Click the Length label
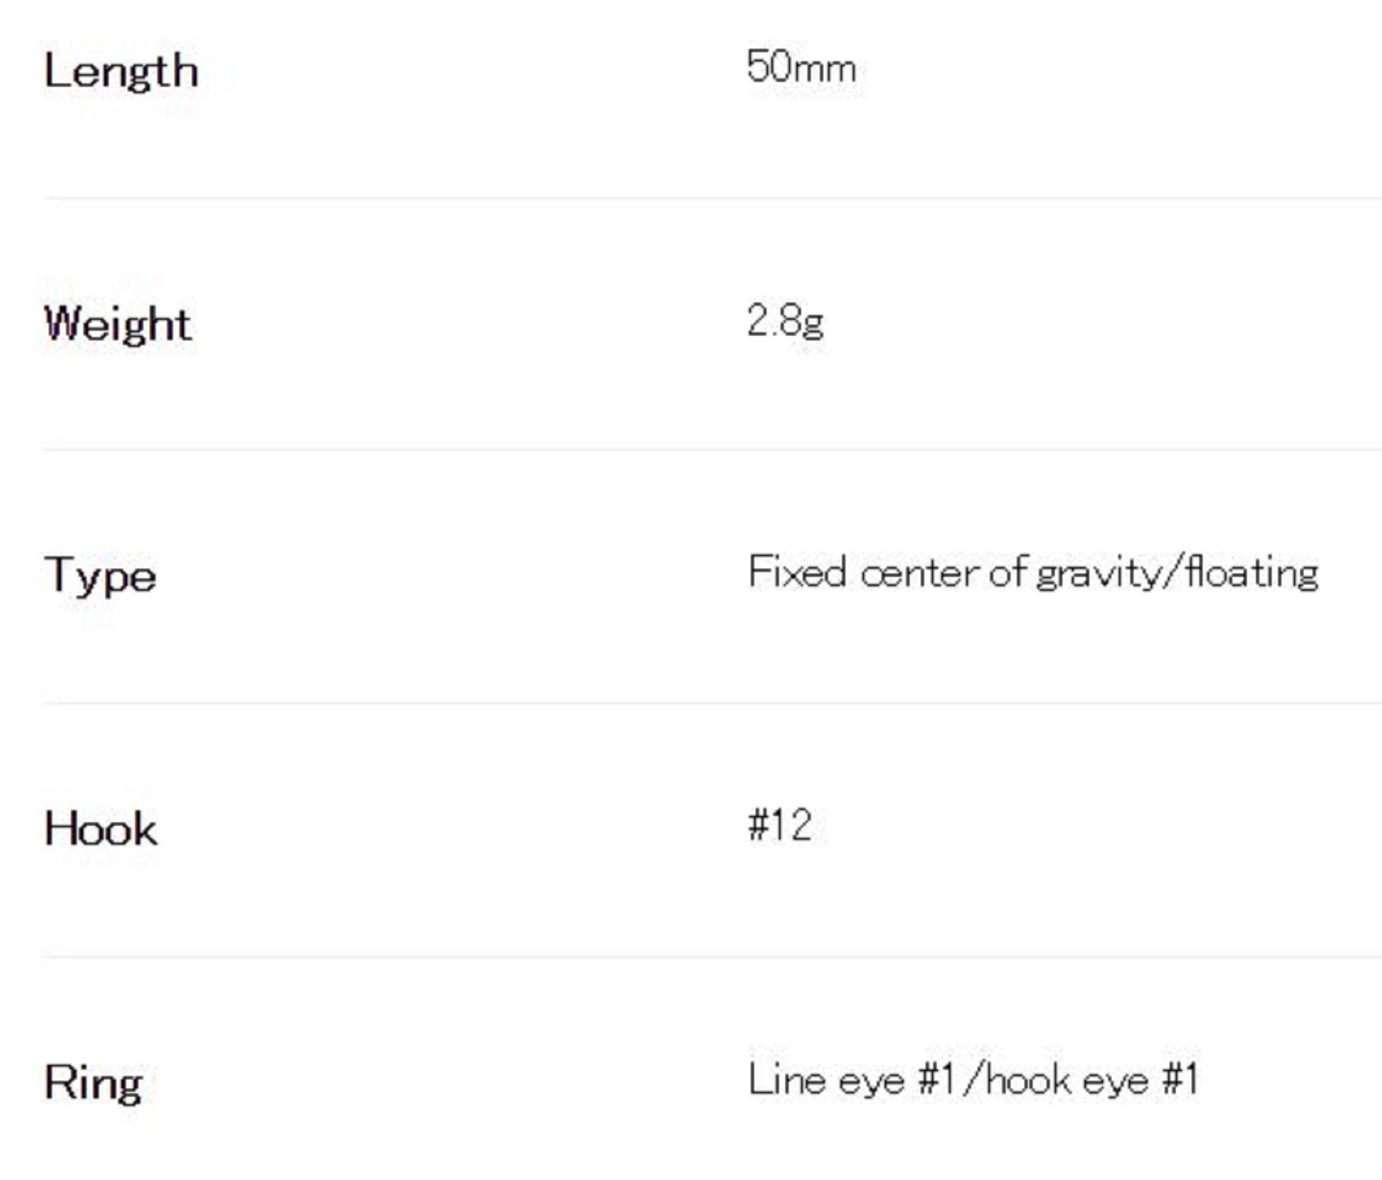This screenshot has height=1180, width=1382. [121, 71]
